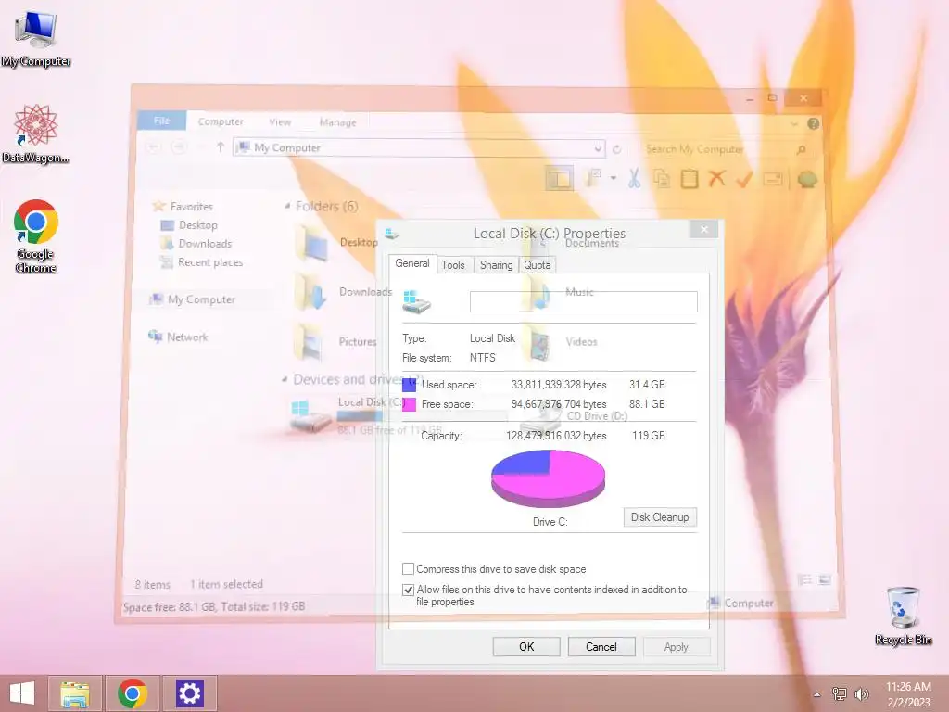Screen dimensions: 949x712
Task: Open the taskbar clock and date
Action: (x=908, y=694)
